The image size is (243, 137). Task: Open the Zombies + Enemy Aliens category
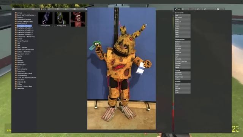pyautogui.click(x=25, y=86)
